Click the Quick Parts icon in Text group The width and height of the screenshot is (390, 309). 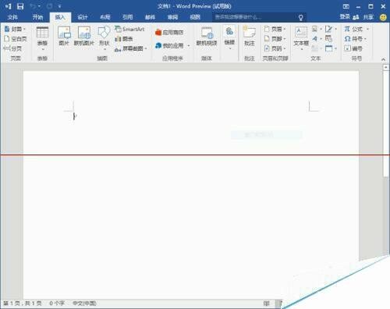pyautogui.click(x=315, y=29)
